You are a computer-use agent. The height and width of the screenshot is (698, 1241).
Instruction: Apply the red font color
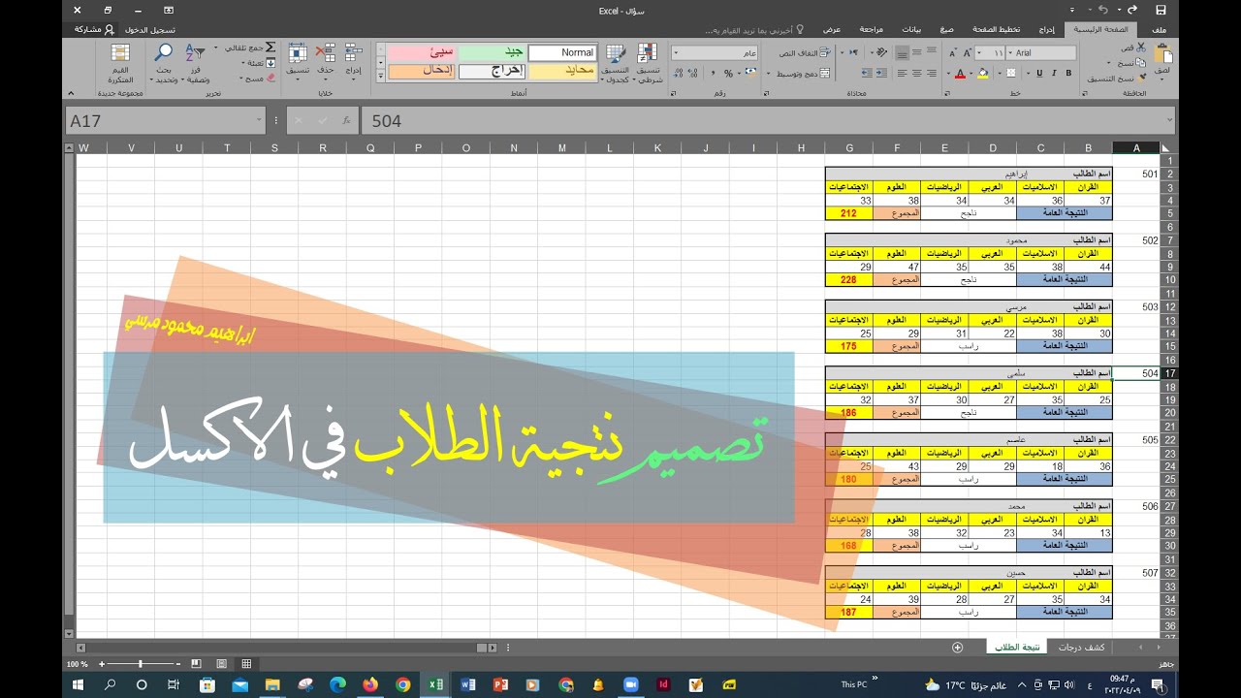(959, 73)
